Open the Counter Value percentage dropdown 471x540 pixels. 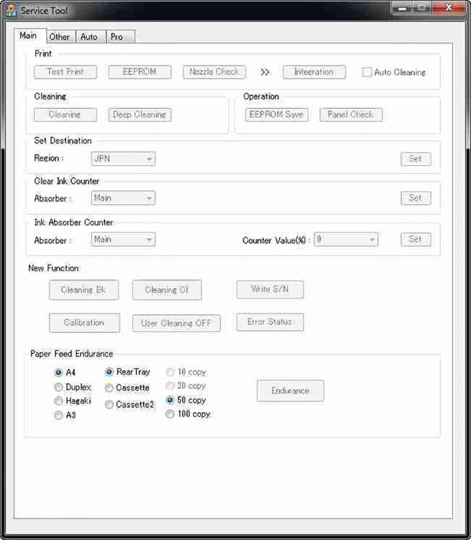click(x=346, y=239)
